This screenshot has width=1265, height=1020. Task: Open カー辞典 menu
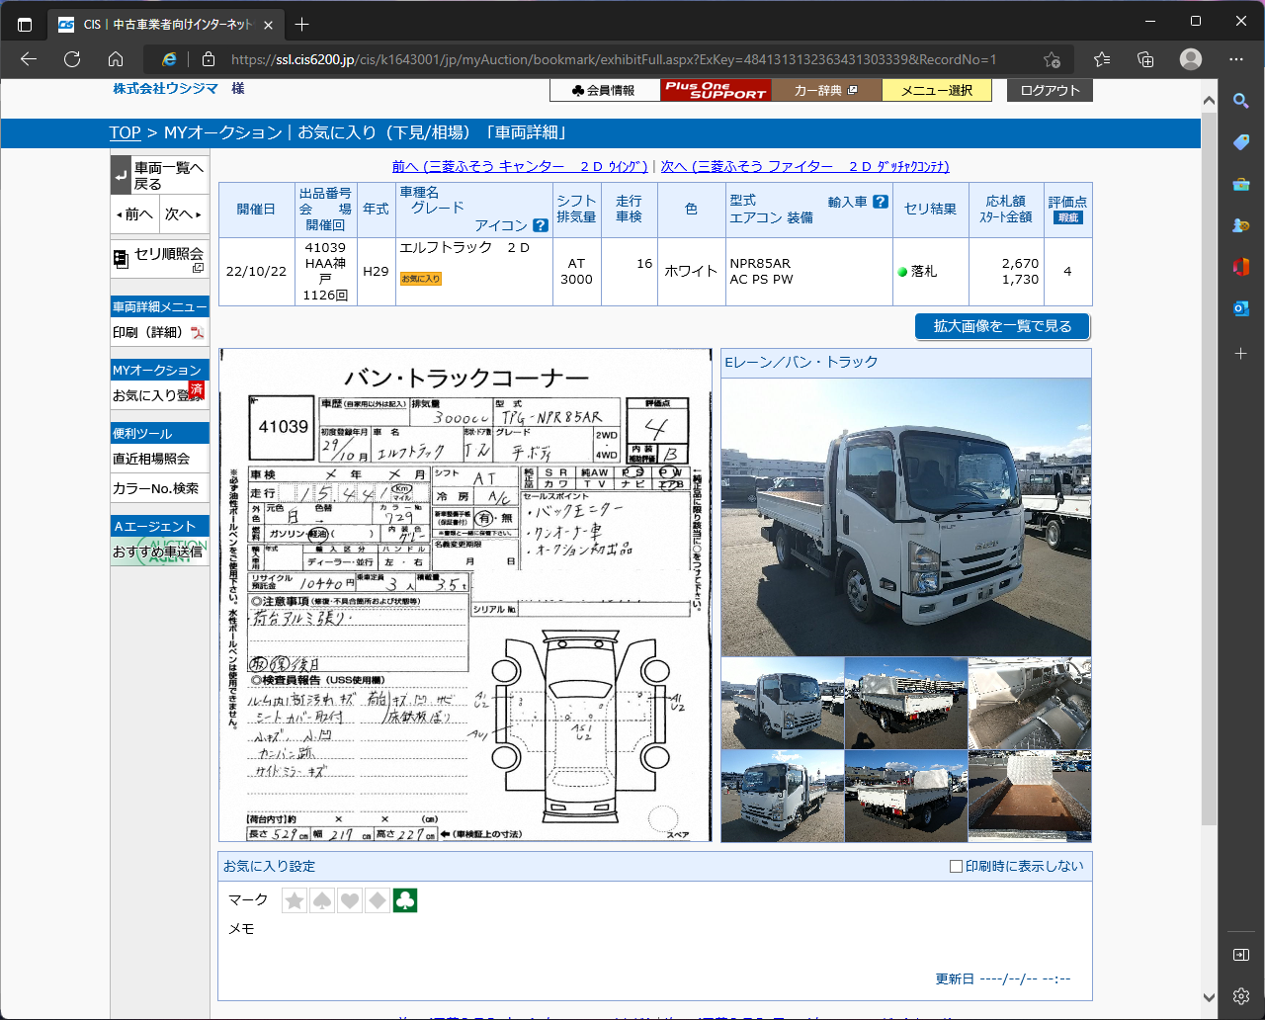point(826,90)
